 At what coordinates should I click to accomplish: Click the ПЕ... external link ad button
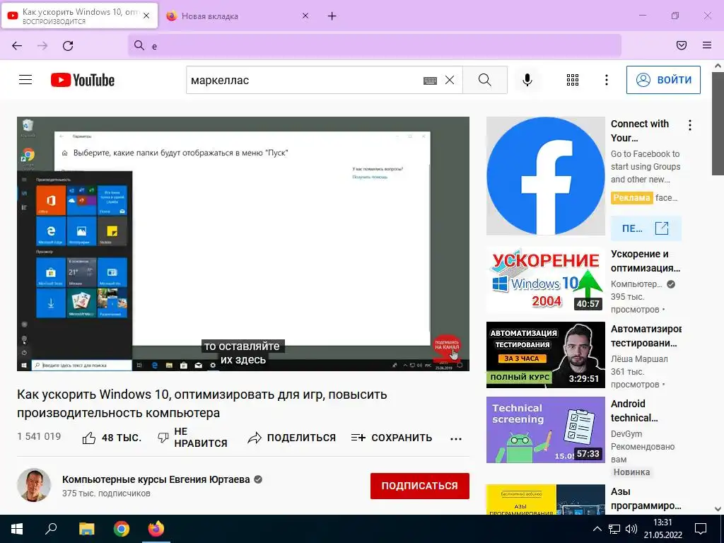coord(646,228)
